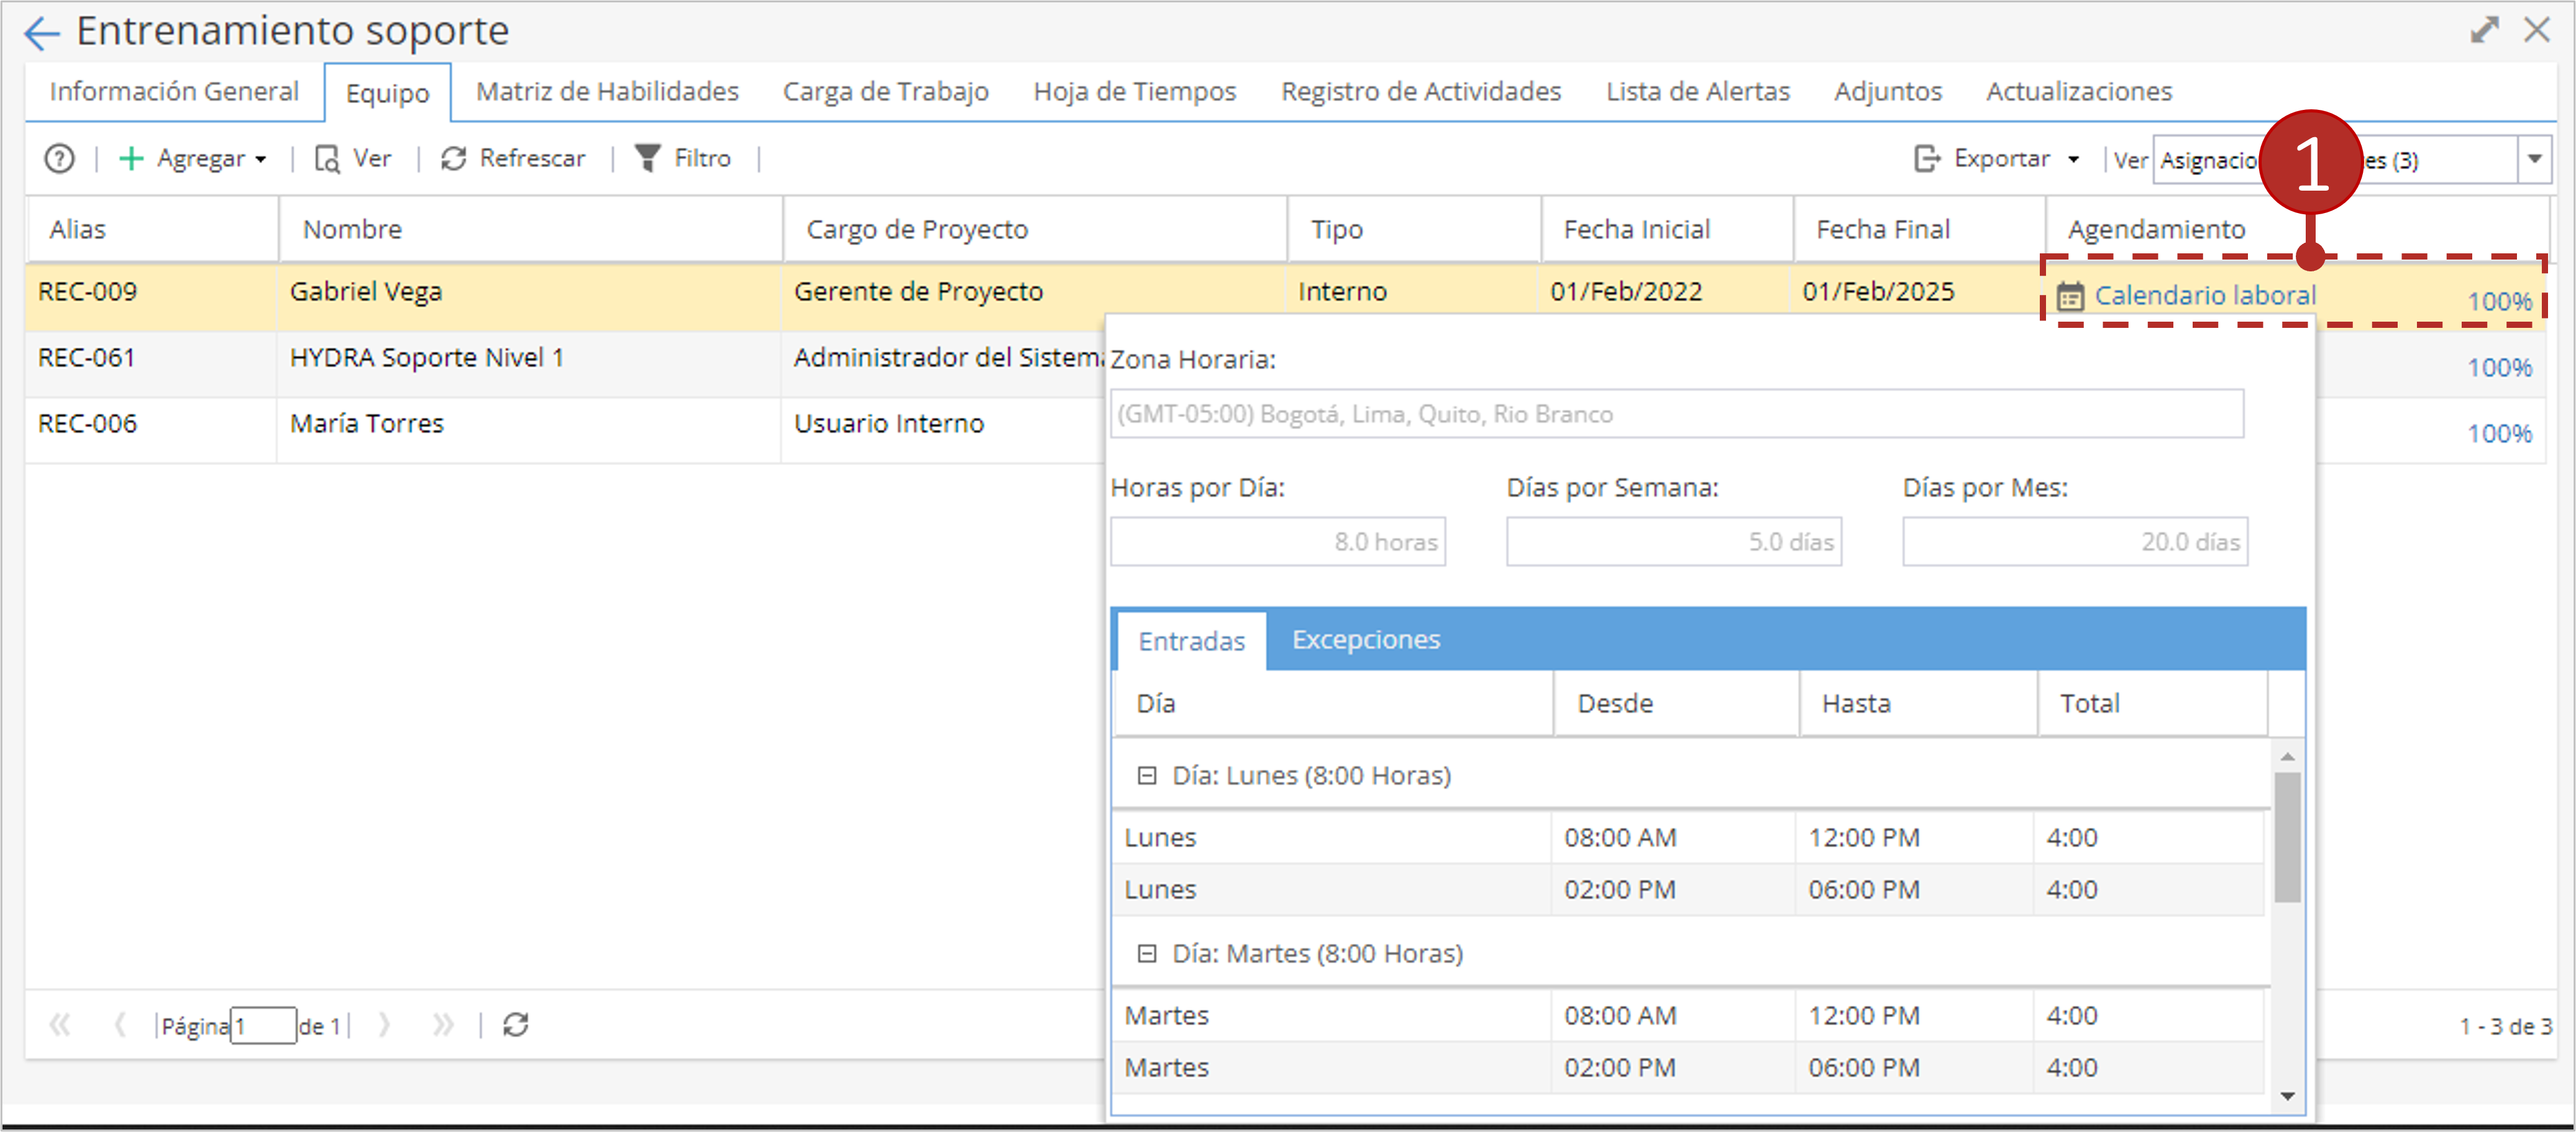
Task: Go back with the left arrow icon
Action: coord(41,33)
